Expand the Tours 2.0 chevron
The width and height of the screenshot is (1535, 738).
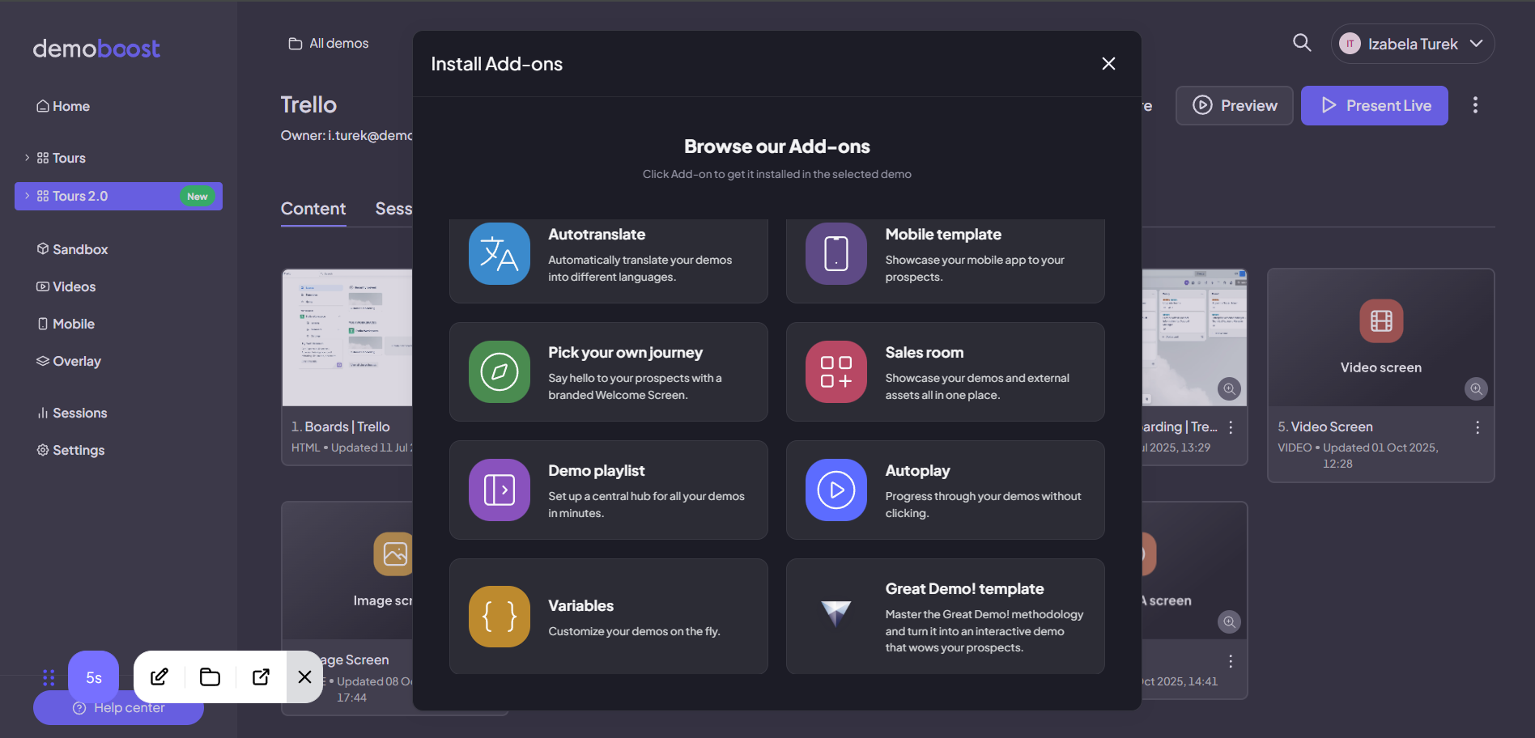[27, 196]
